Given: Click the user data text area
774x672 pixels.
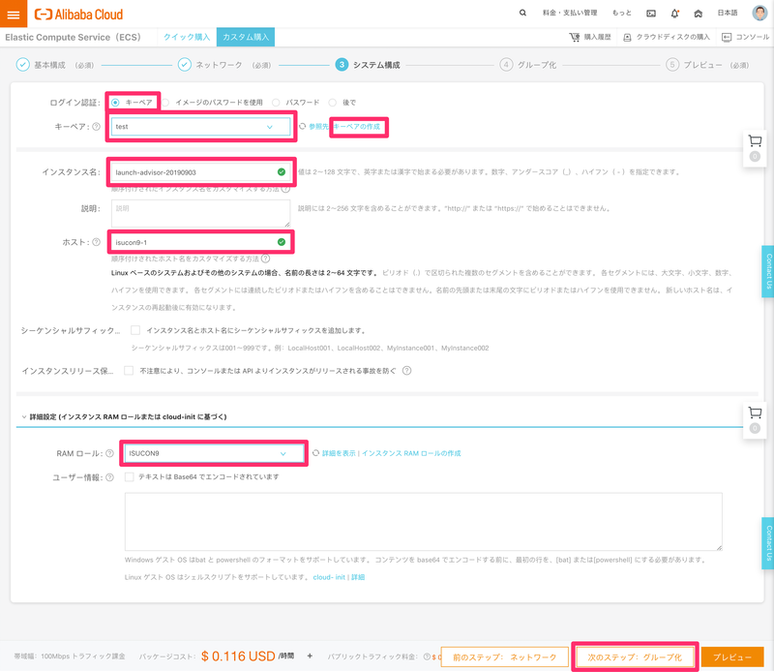Looking at the screenshot, I should (424, 522).
